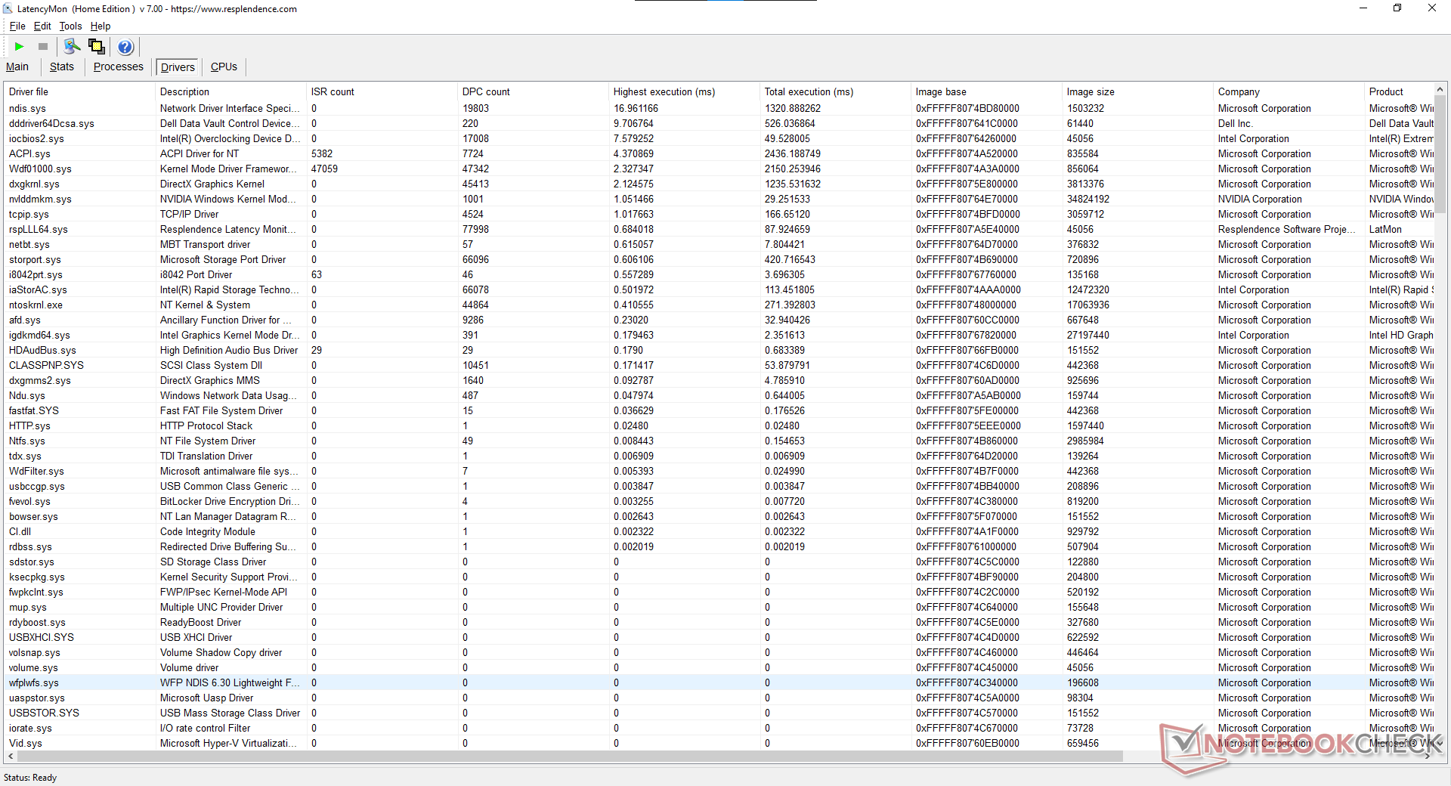Click the Resplendence Software Project company cell
The width and height of the screenshot is (1451, 786).
click(x=1287, y=229)
